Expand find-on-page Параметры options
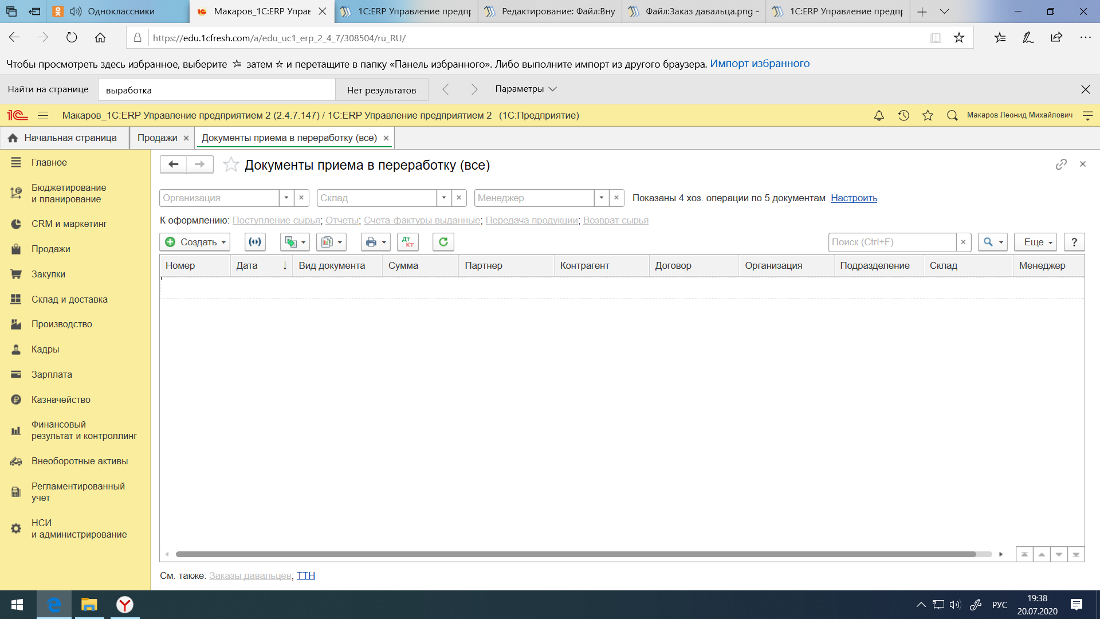Image resolution: width=1100 pixels, height=619 pixels. click(x=526, y=89)
